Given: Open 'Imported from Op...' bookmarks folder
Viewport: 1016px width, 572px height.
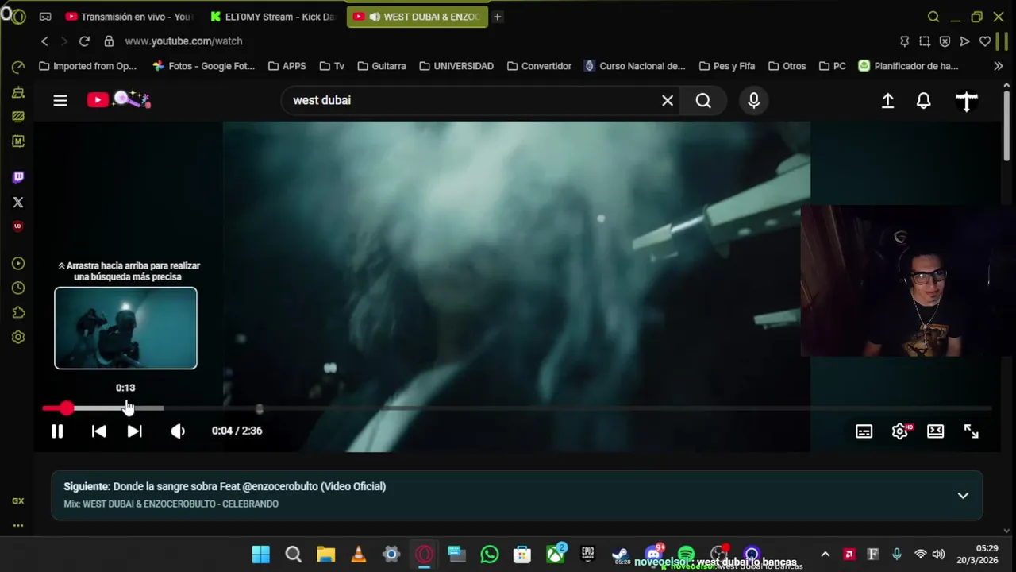Looking at the screenshot, I should pyautogui.click(x=87, y=66).
